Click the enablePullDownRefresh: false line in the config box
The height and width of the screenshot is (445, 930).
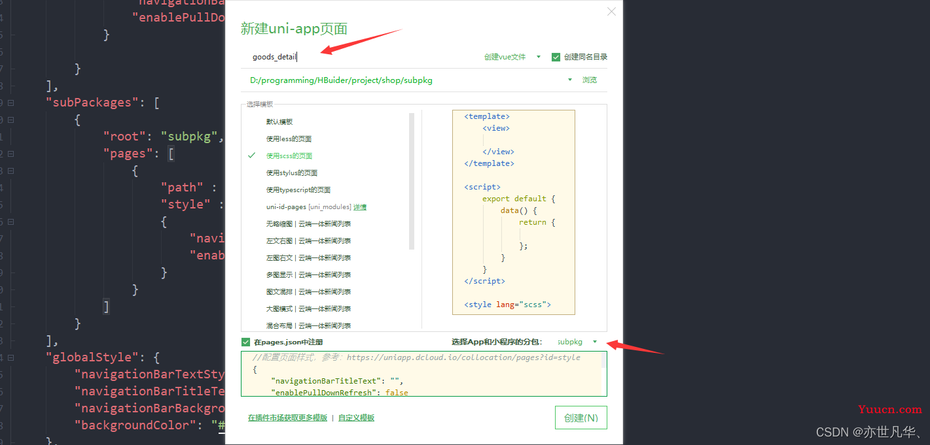point(339,392)
